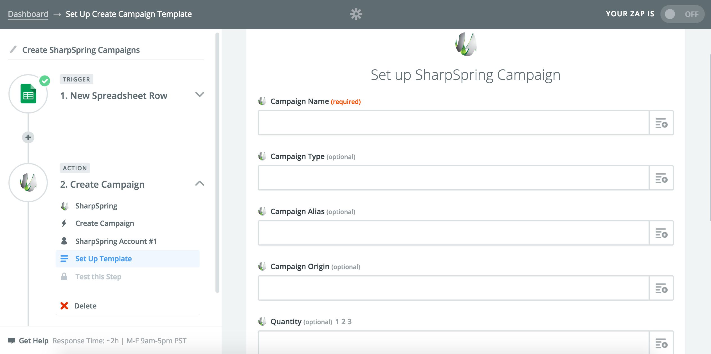Click the lightning bolt Create Campaign icon
This screenshot has width=711, height=354.
(64, 223)
